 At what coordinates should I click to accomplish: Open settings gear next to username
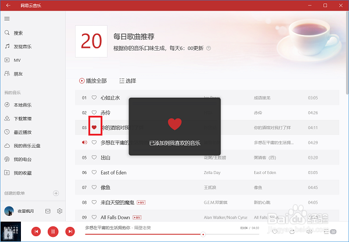click(59, 211)
